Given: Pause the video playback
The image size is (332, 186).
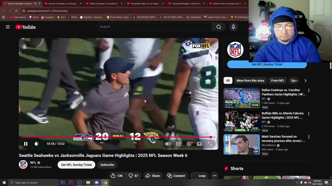Looking at the screenshot, I should pyautogui.click(x=26, y=144).
